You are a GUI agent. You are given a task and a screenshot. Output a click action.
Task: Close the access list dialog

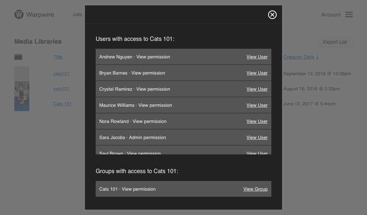coord(272,15)
